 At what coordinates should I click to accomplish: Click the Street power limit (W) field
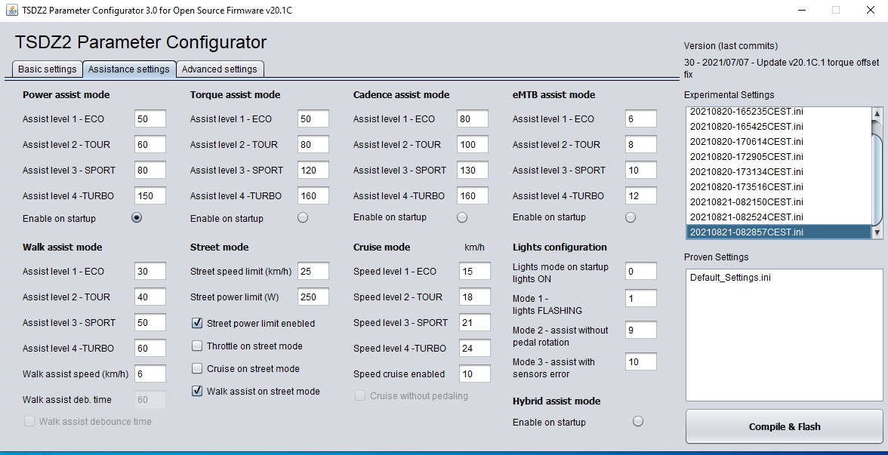click(x=313, y=297)
